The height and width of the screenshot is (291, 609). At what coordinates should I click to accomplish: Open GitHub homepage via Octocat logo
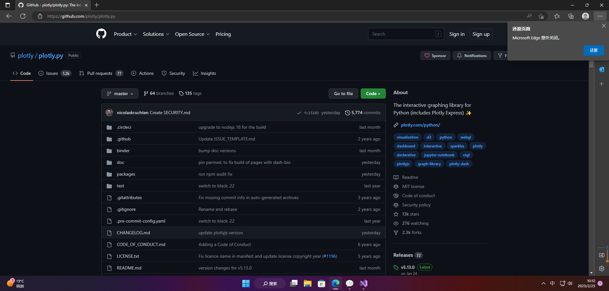(101, 34)
